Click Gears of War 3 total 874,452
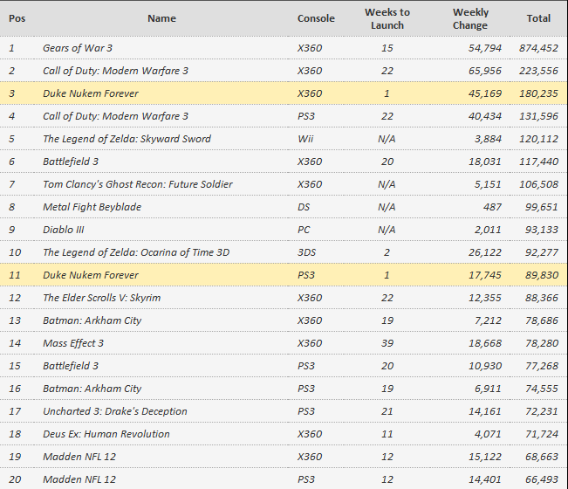 538,48
